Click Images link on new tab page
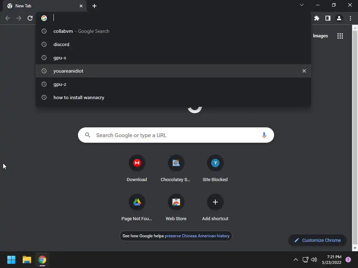 pyautogui.click(x=320, y=36)
